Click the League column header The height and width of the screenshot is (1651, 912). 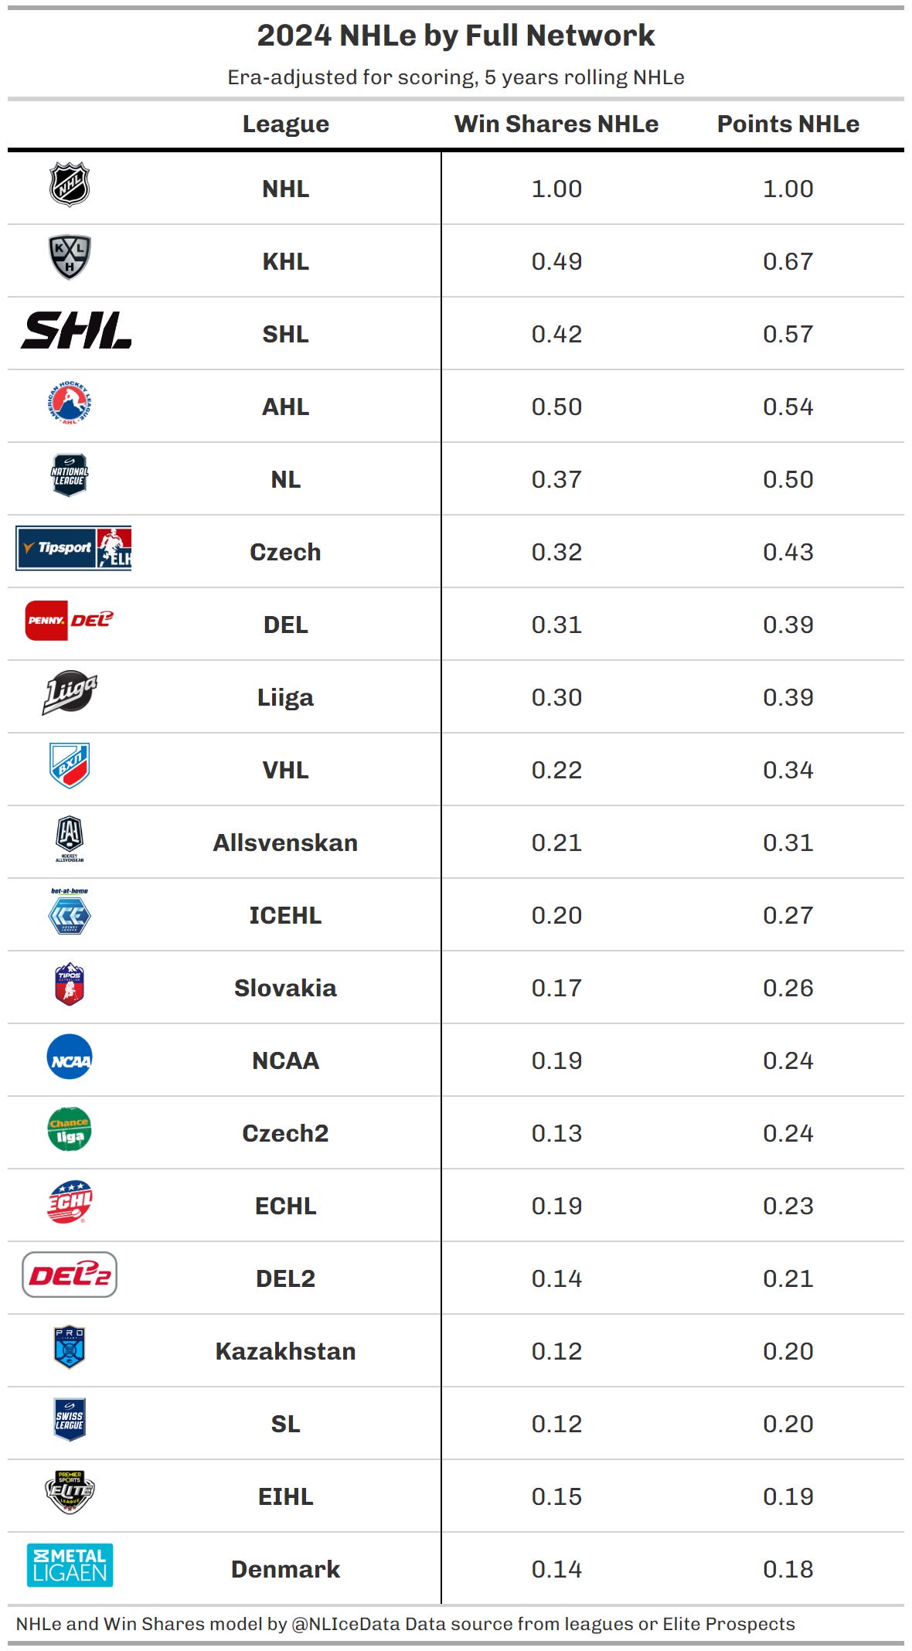click(286, 124)
